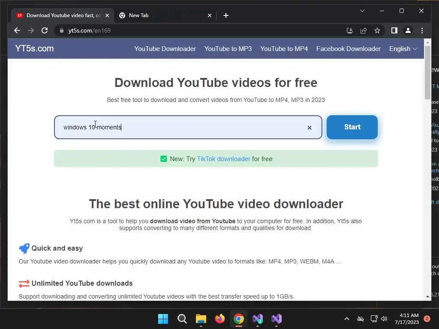Expand the English language dropdown
Image resolution: width=439 pixels, height=329 pixels.
[403, 49]
